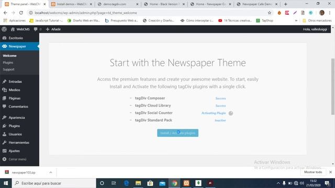335x188 pixels.
Task: Click the page vertical scrollbar
Action: [333, 86]
